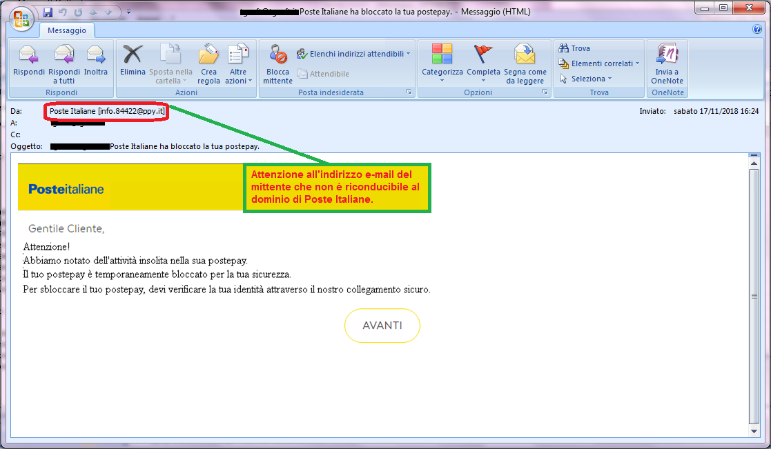Minimize the message window
The height and width of the screenshot is (449, 771).
point(705,8)
